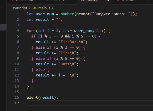Open the 'javascript' folder breadcrumb
The height and width of the screenshot is (111, 153).
click(19, 8)
